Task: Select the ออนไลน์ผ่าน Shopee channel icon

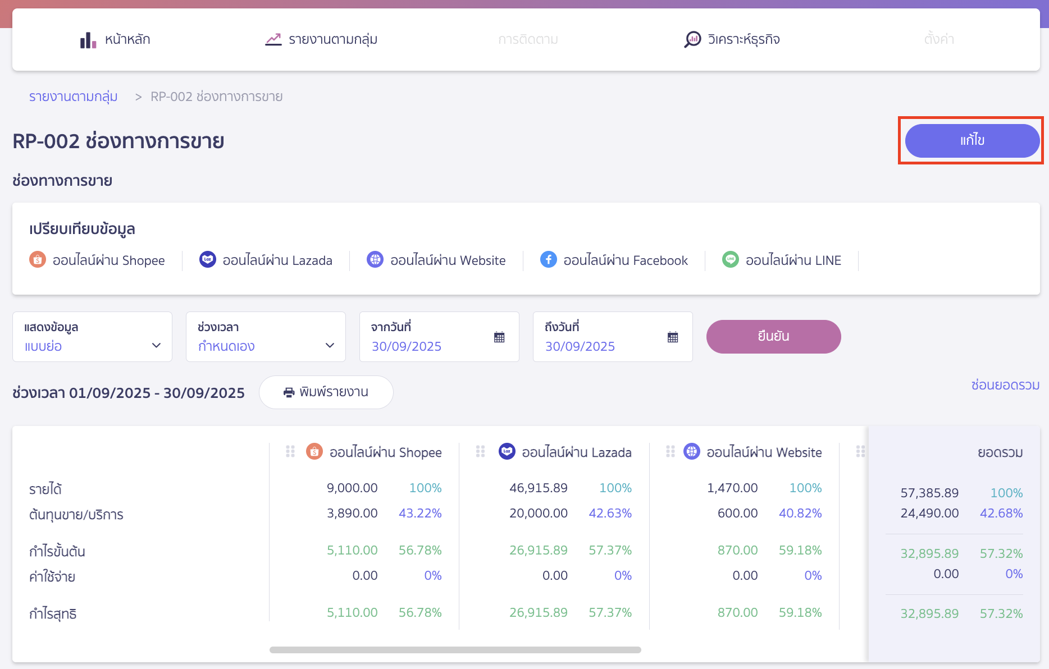Action: 37,259
